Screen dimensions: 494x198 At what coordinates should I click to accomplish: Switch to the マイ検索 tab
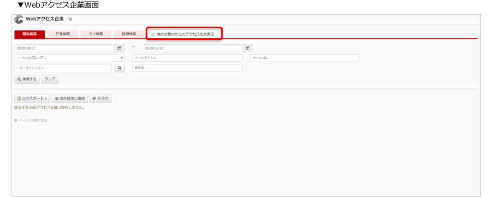[96, 34]
